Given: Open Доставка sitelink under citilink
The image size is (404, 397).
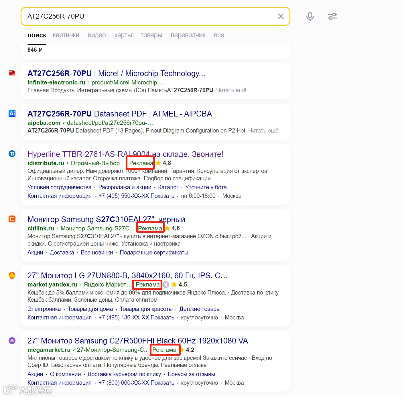Looking at the screenshot, I should (x=62, y=252).
